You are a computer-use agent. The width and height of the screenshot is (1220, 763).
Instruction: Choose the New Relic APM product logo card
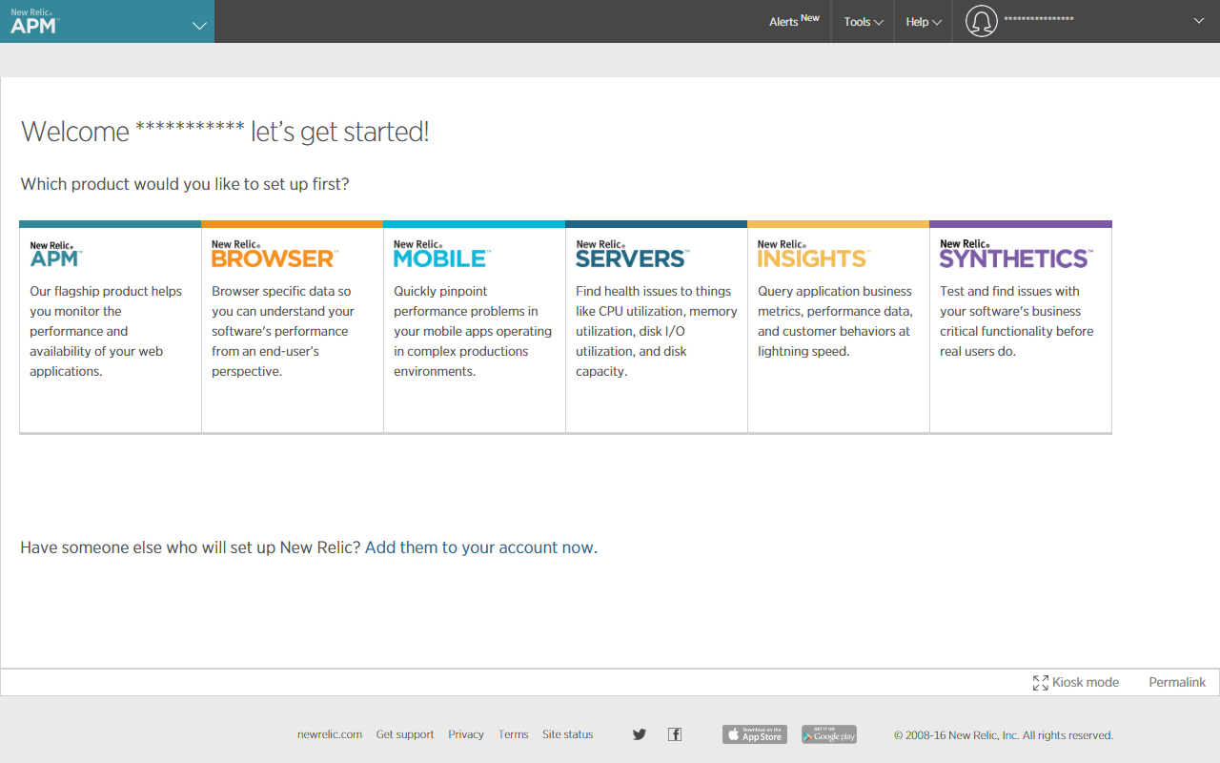coord(55,255)
